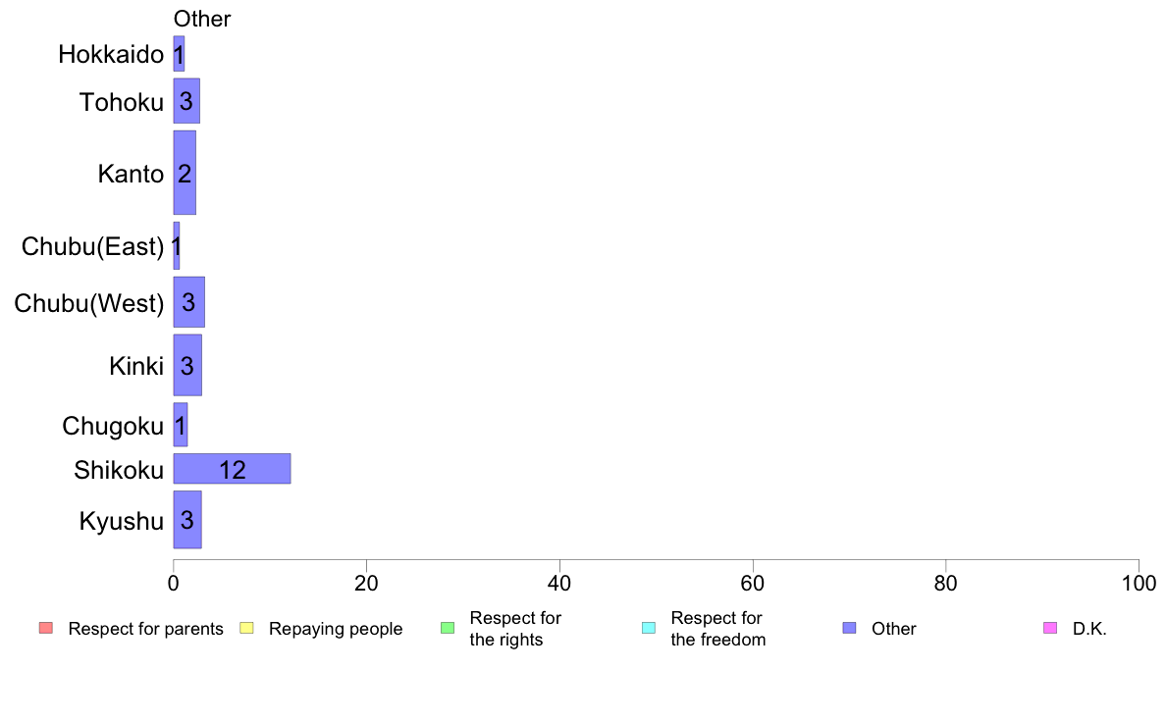Click the 40 tick on x-axis
Viewport: 1166px width, 722px height.
pos(559,584)
